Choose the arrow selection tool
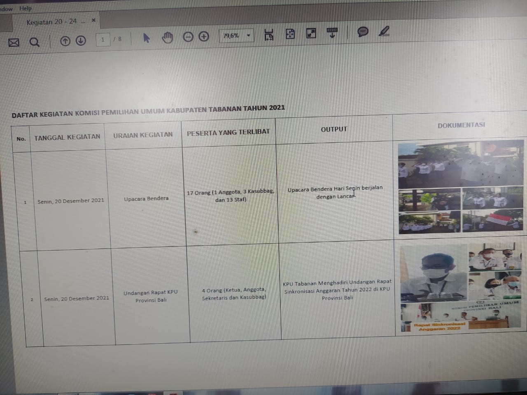 click(146, 38)
